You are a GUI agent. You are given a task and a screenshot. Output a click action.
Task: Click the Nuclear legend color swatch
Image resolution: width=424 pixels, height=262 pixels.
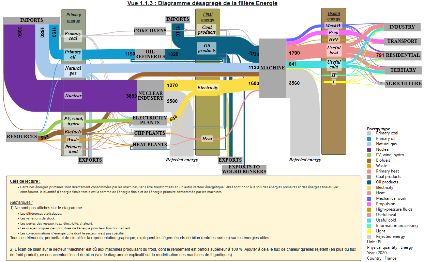[370, 149]
